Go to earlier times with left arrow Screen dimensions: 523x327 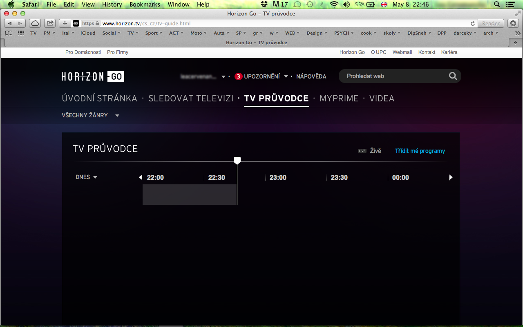pos(141,177)
